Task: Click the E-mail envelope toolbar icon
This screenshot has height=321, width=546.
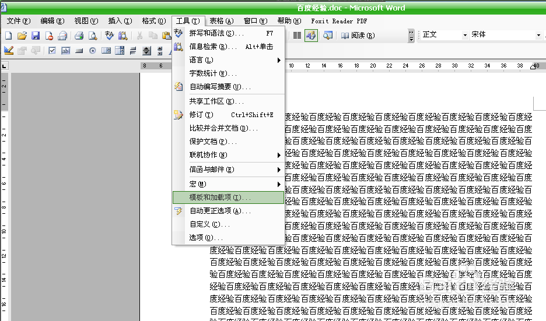Action: (62, 36)
